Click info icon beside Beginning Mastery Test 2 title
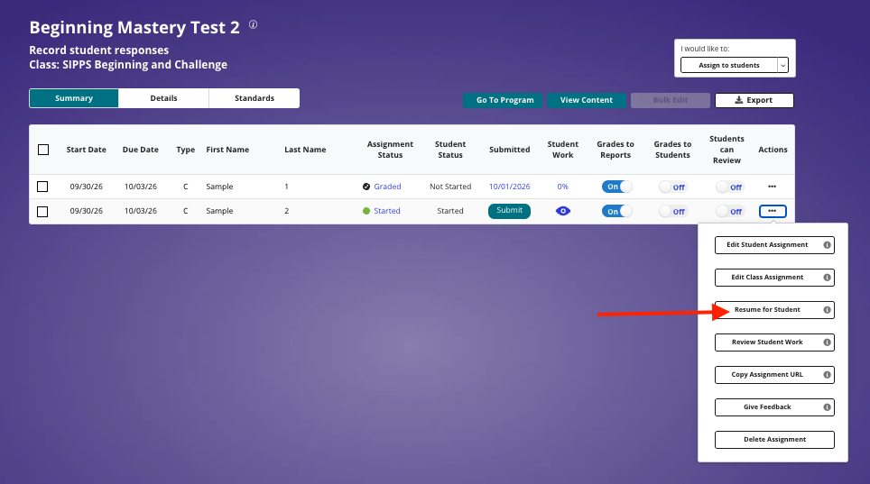This screenshot has width=870, height=484. click(253, 24)
